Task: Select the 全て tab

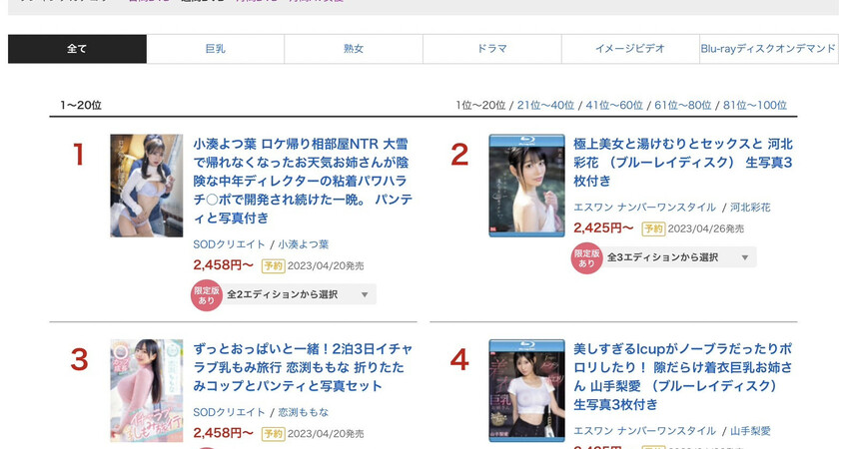Action: (77, 49)
